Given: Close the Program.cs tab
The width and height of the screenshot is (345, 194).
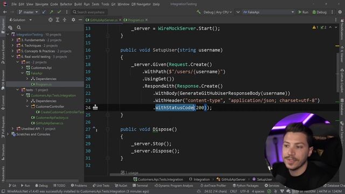Looking at the screenshot, I should pos(146,20).
